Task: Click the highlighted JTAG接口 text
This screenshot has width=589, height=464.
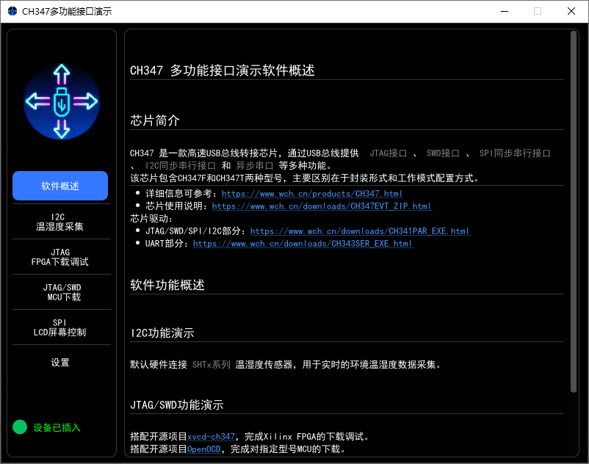Action: click(388, 153)
